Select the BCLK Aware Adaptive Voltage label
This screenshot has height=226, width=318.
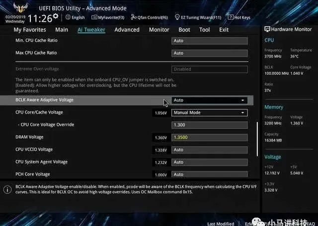(44, 100)
